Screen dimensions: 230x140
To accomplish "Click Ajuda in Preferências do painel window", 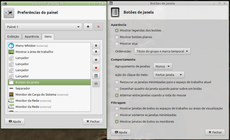I will point(15,122).
